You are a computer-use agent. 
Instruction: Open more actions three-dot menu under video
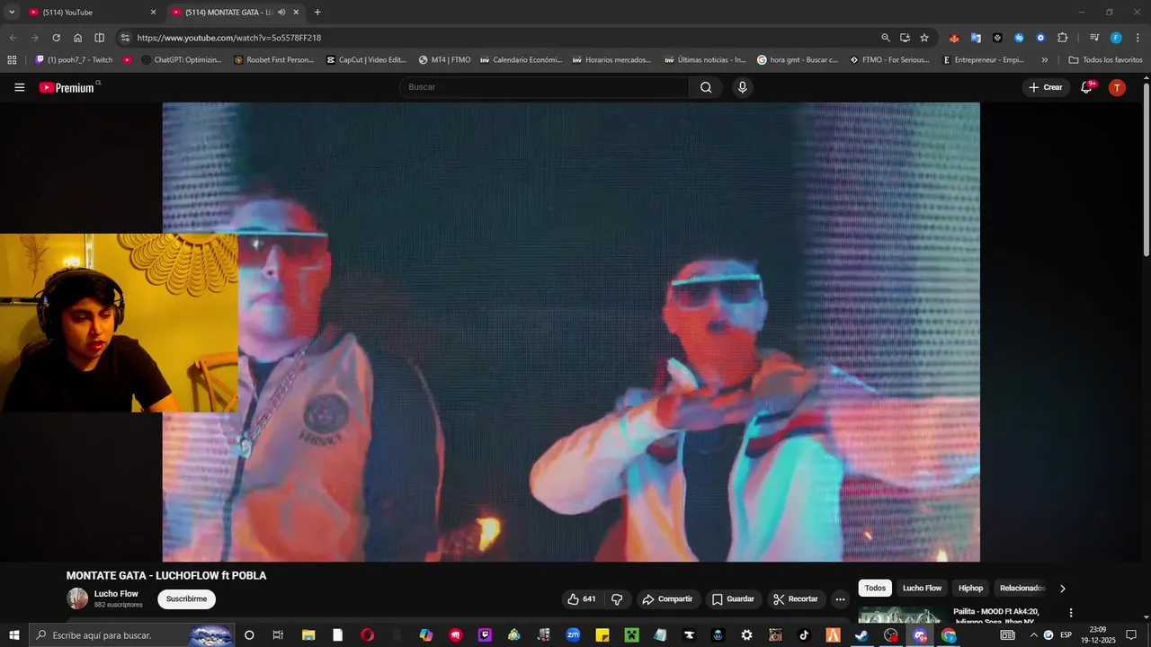coord(840,599)
